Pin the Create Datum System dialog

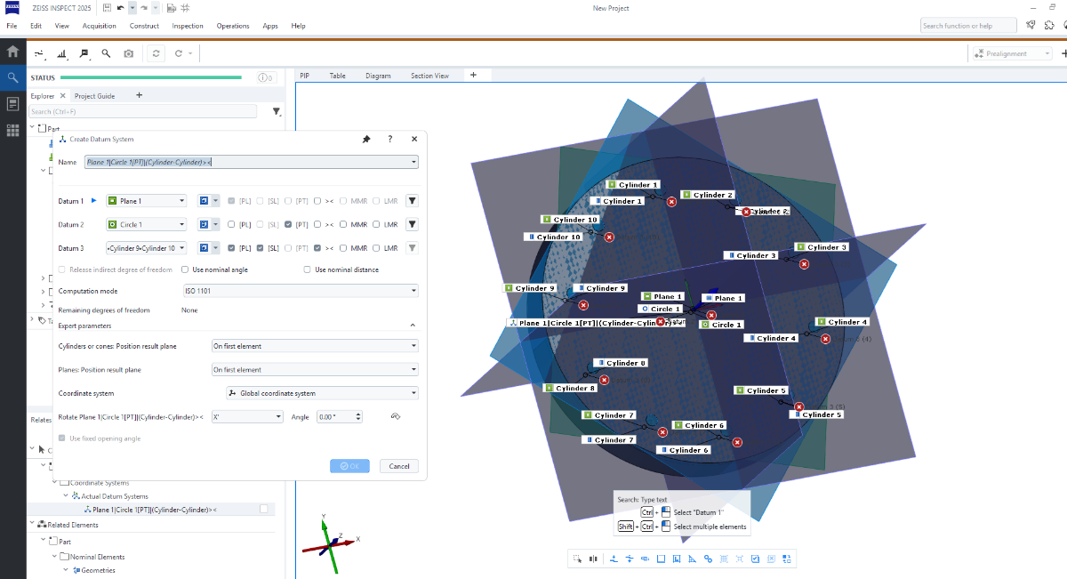(x=366, y=140)
